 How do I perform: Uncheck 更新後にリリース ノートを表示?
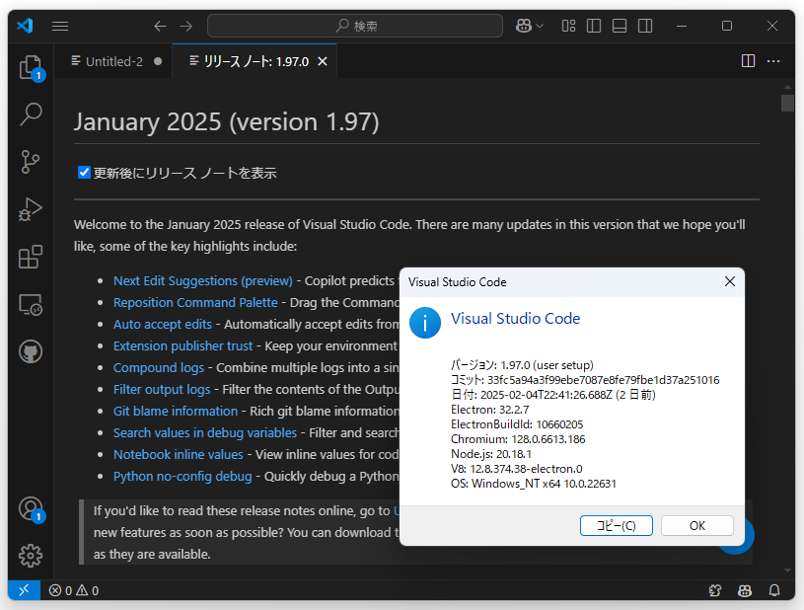(x=83, y=171)
